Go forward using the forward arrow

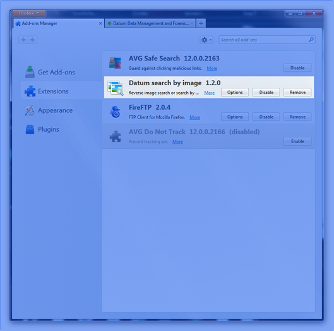[32, 40]
